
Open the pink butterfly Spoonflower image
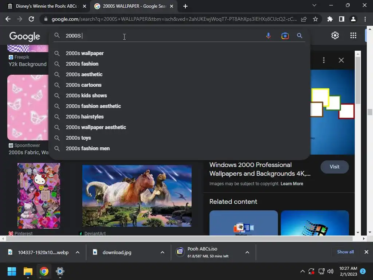point(28,108)
